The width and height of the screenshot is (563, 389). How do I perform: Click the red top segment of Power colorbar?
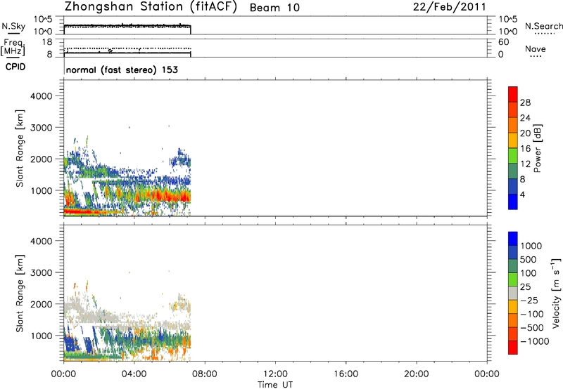[x=513, y=94]
